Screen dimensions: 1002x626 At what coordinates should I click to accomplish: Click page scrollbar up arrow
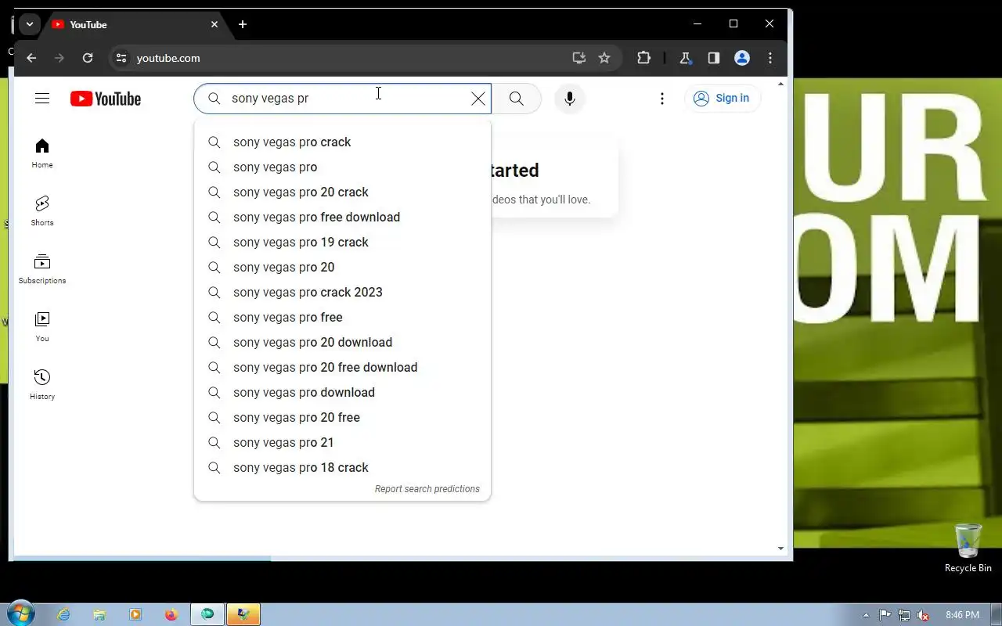pyautogui.click(x=780, y=83)
